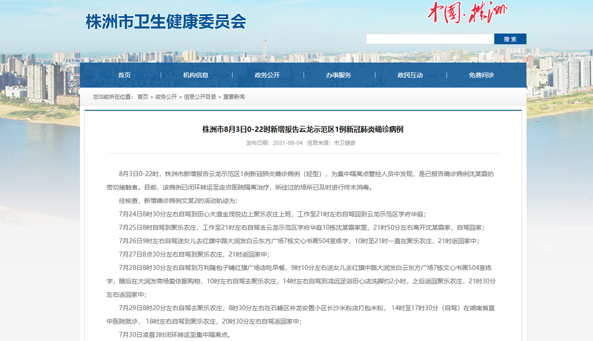The image size is (593, 341).
Task: Click 重要新闻 breadcrumb link
Action: [234, 97]
